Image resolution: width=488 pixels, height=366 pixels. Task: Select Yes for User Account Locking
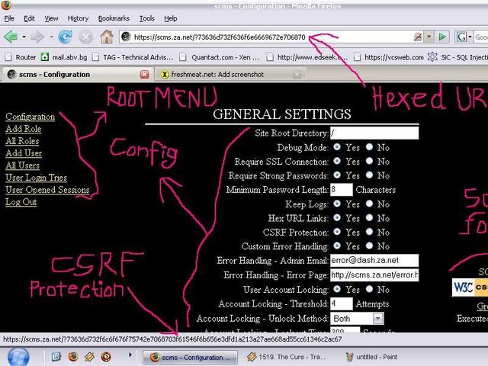click(338, 289)
